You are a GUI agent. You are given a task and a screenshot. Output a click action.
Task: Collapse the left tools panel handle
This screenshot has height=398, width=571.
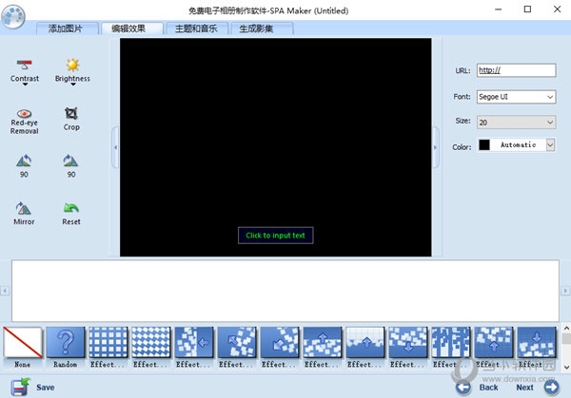pyautogui.click(x=115, y=147)
